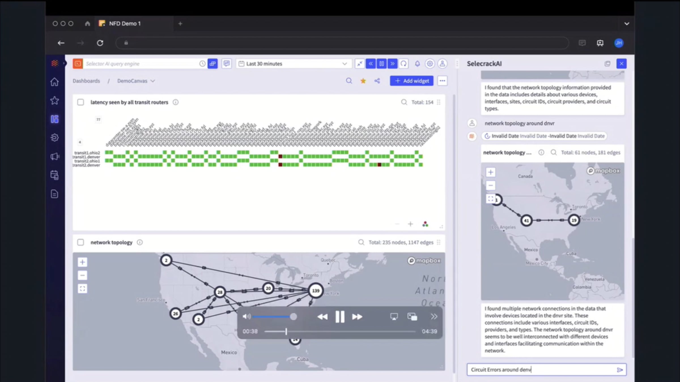Step time range backward

pos(371,64)
